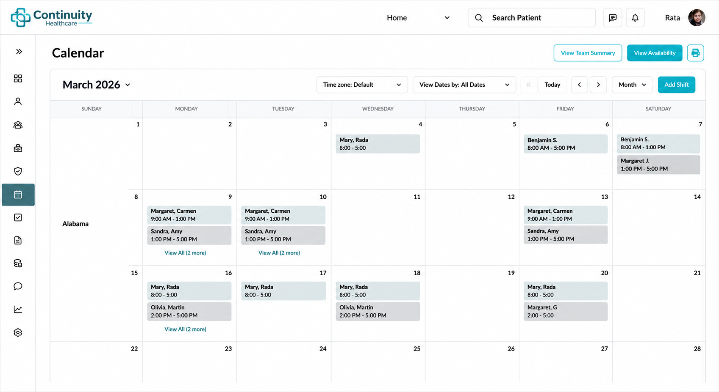Open Margaret J. shift on March 7
Image resolution: width=719 pixels, height=392 pixels.
[x=658, y=165]
